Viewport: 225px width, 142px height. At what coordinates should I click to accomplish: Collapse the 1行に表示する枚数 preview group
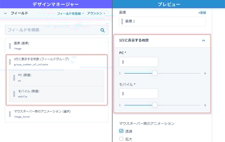(203, 40)
